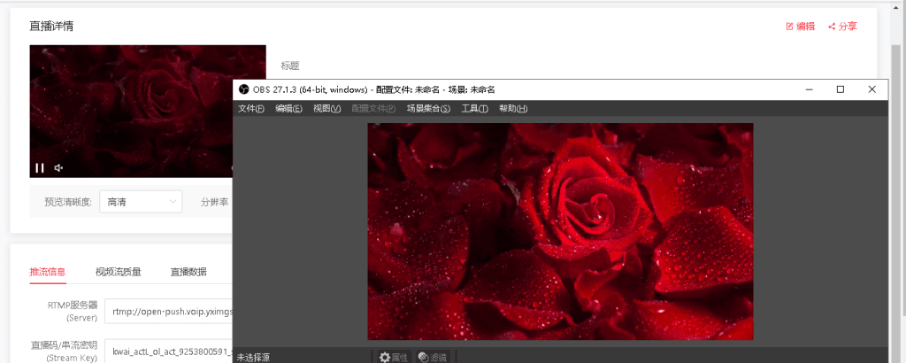Click the 直播码 Stream Key field
The height and width of the screenshot is (363, 906).
[x=168, y=351]
